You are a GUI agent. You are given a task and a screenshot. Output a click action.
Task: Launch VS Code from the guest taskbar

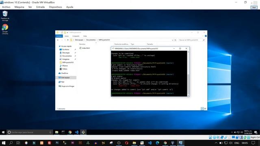[77, 132]
